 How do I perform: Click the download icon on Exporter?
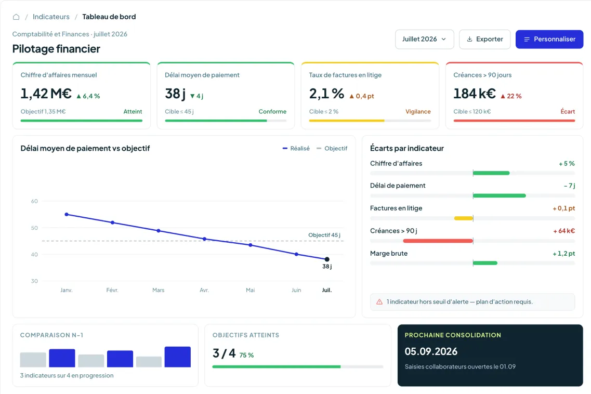[469, 39]
